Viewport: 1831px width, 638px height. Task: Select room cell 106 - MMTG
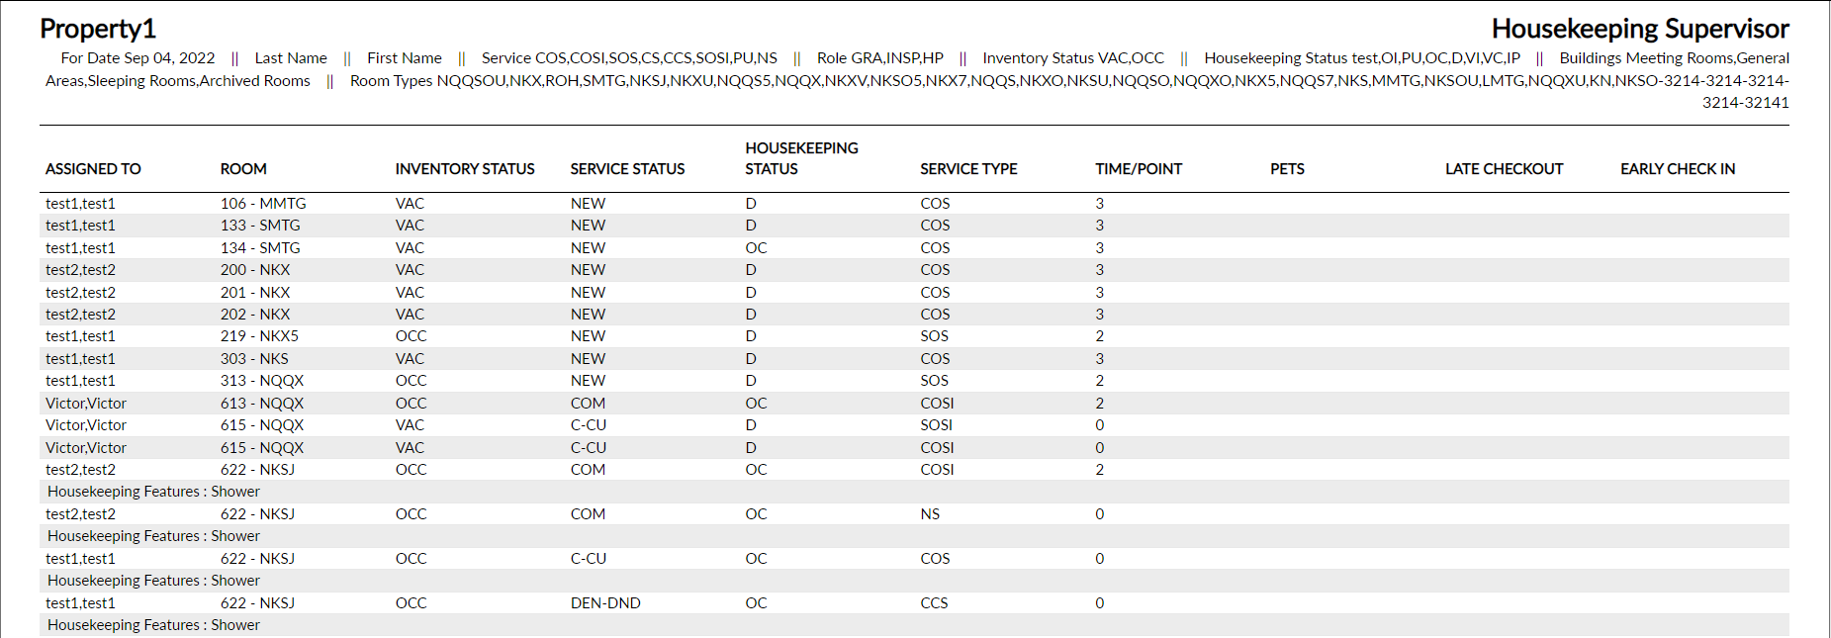tap(263, 204)
